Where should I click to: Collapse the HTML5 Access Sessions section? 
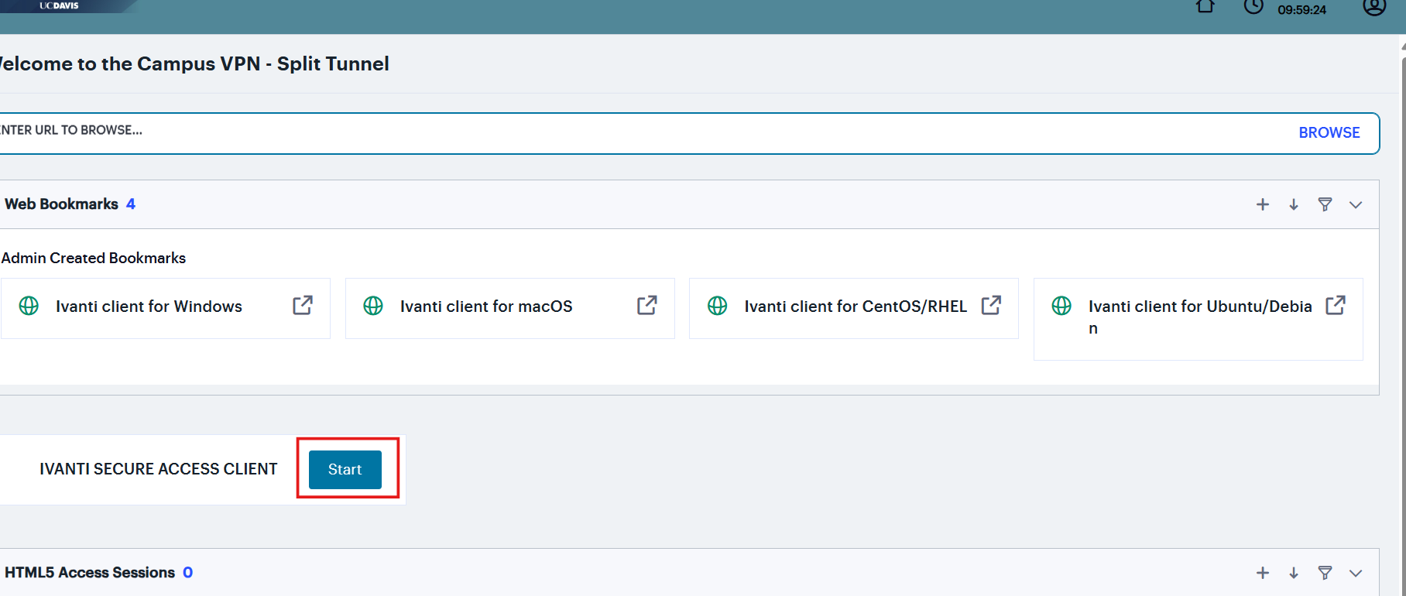click(1356, 574)
